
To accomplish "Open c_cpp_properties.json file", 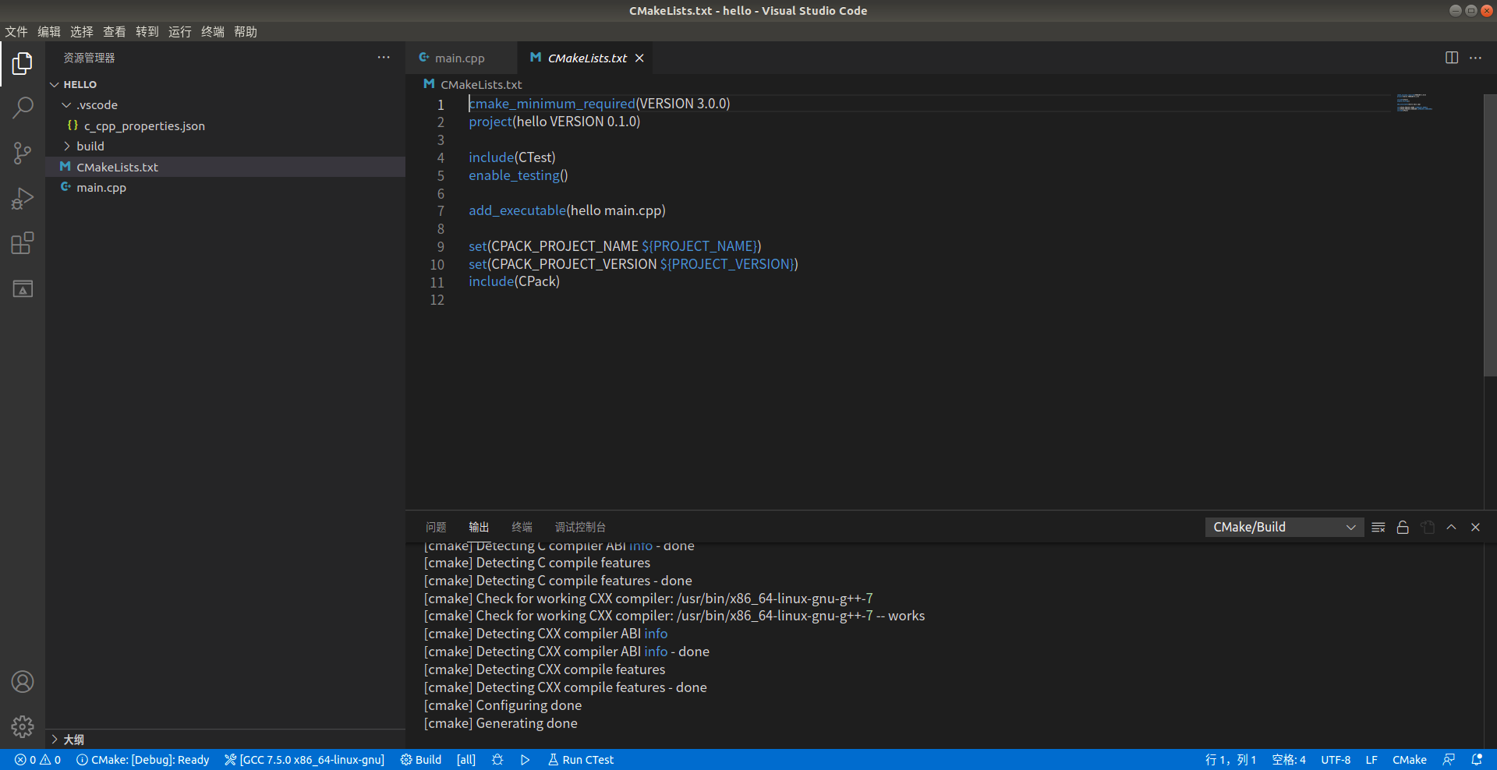I will 225,125.
